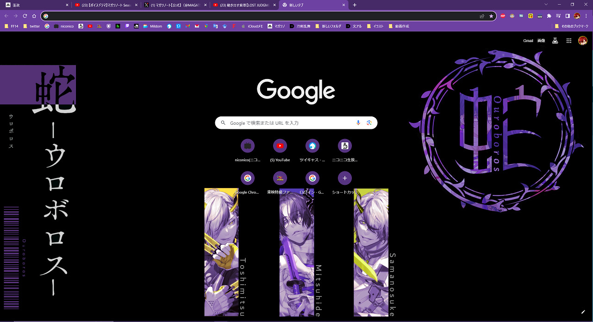Switch to the LOST JUDGMENT YouTube tab
Image resolution: width=593 pixels, height=322 pixels.
point(244,5)
